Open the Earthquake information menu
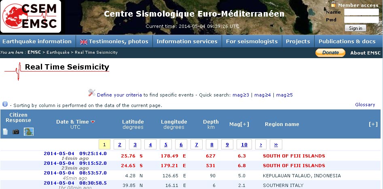The image size is (383, 189). (x=37, y=41)
